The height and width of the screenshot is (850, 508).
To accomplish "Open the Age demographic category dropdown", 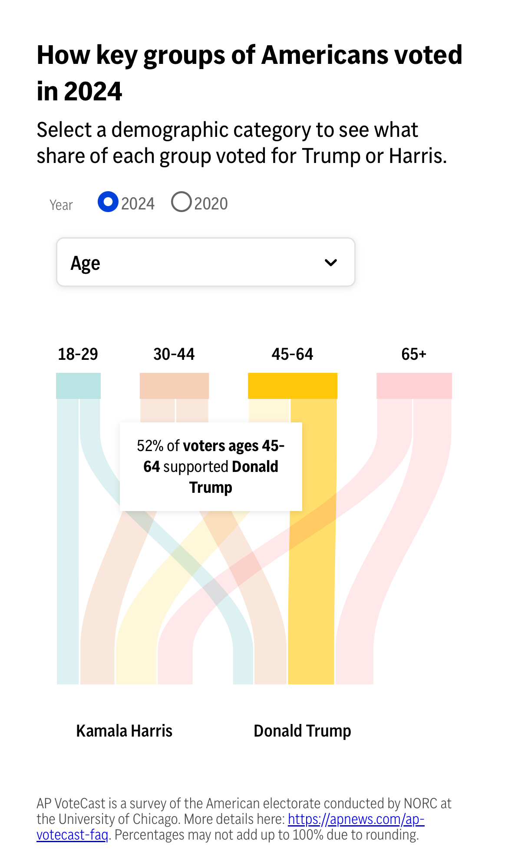I will [205, 262].
